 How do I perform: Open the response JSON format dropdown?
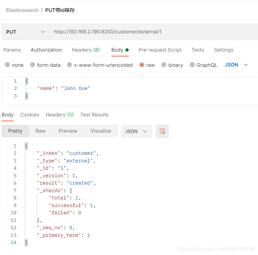136,131
